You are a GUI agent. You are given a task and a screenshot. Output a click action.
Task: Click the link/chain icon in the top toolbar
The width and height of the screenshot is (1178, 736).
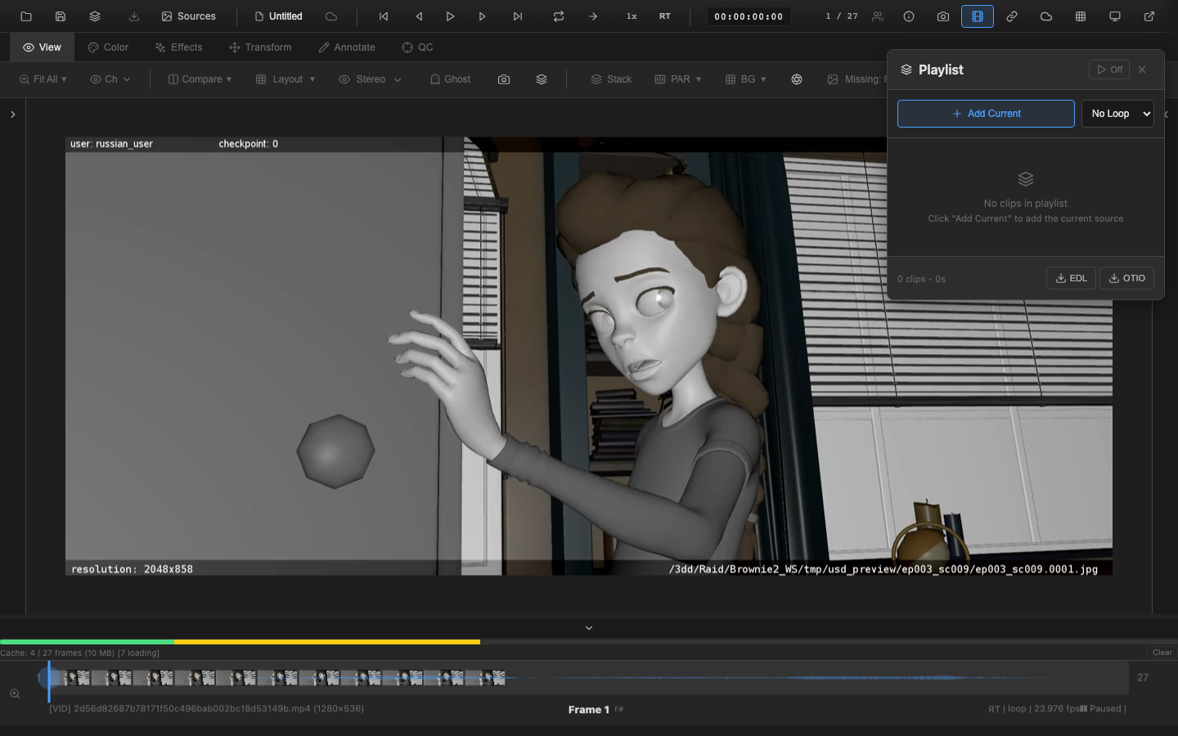pyautogui.click(x=1012, y=16)
